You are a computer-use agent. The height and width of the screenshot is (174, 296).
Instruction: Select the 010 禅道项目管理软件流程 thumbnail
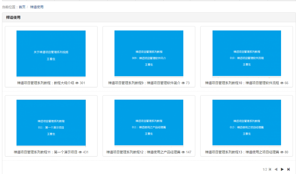click(247, 53)
